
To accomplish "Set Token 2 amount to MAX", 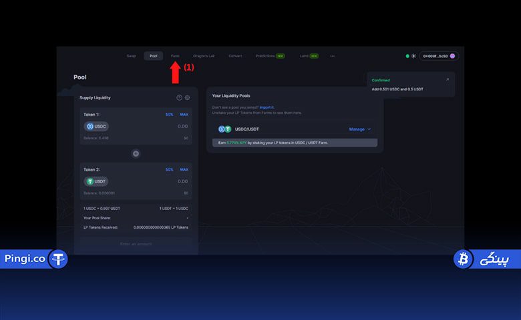I will 184,169.
